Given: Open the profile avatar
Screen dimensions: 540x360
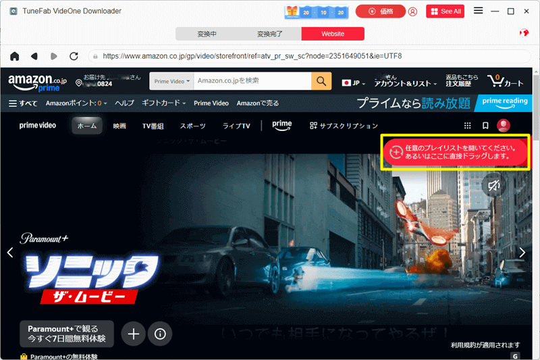Looking at the screenshot, I should pos(503,126).
